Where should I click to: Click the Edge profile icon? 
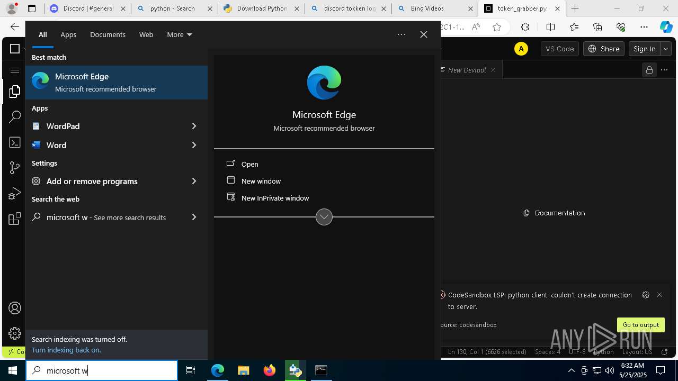[x=12, y=8]
